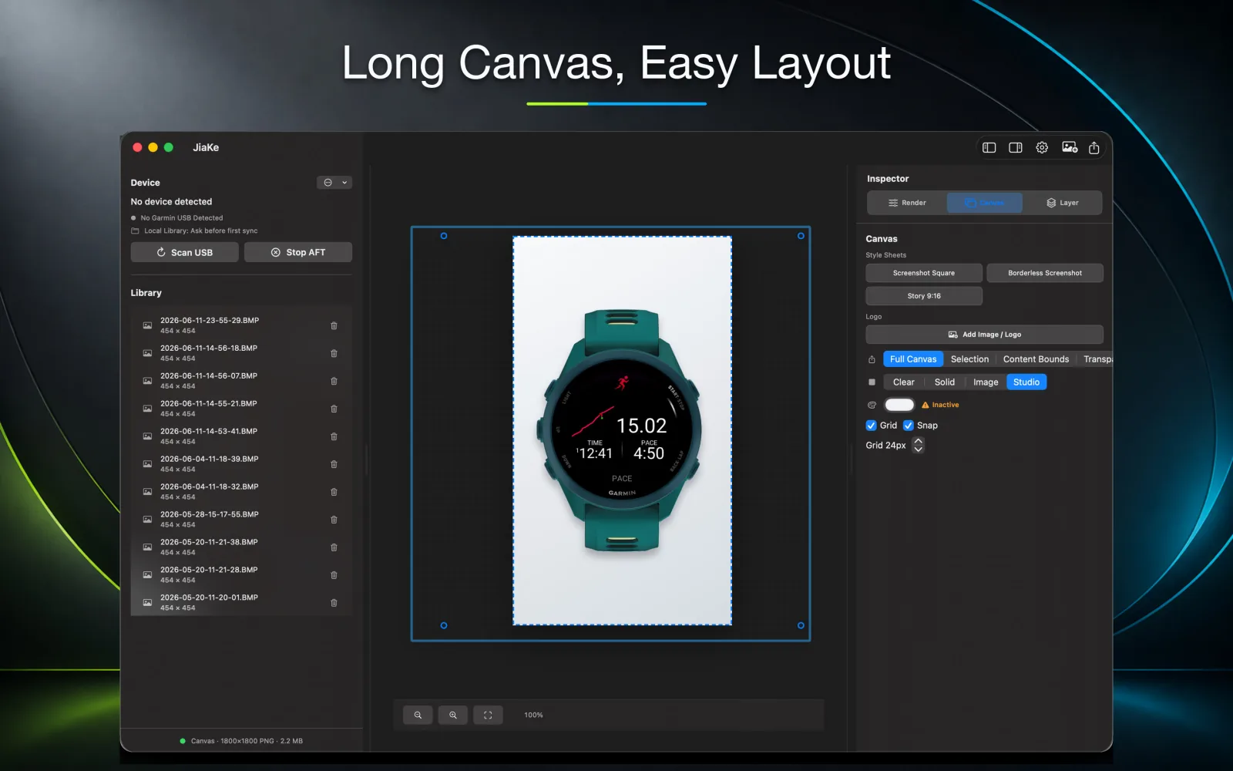Uncheck the Snap checkbox
The height and width of the screenshot is (771, 1233).
(909, 426)
